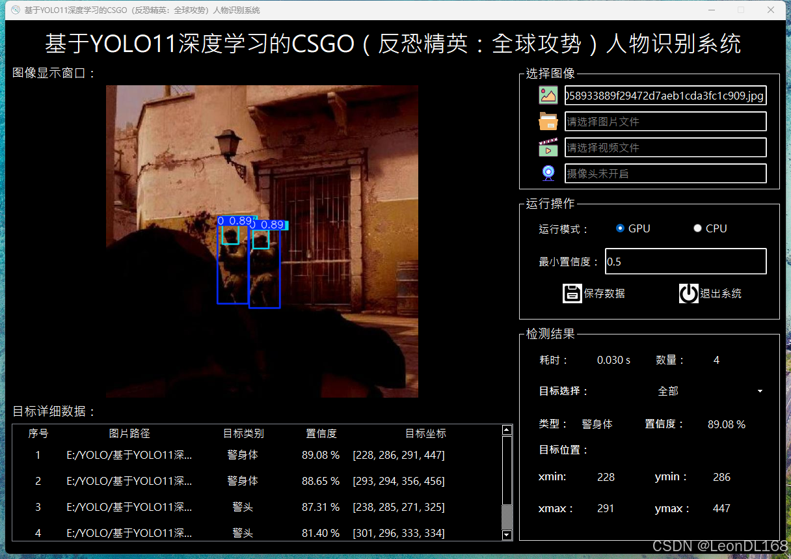This screenshot has width=791, height=559.
Task: Select row with confidence 88.65 %
Action: 257,481
